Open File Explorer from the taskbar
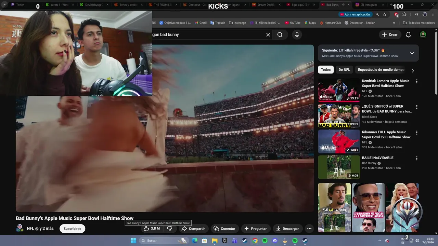 click(x=215, y=241)
